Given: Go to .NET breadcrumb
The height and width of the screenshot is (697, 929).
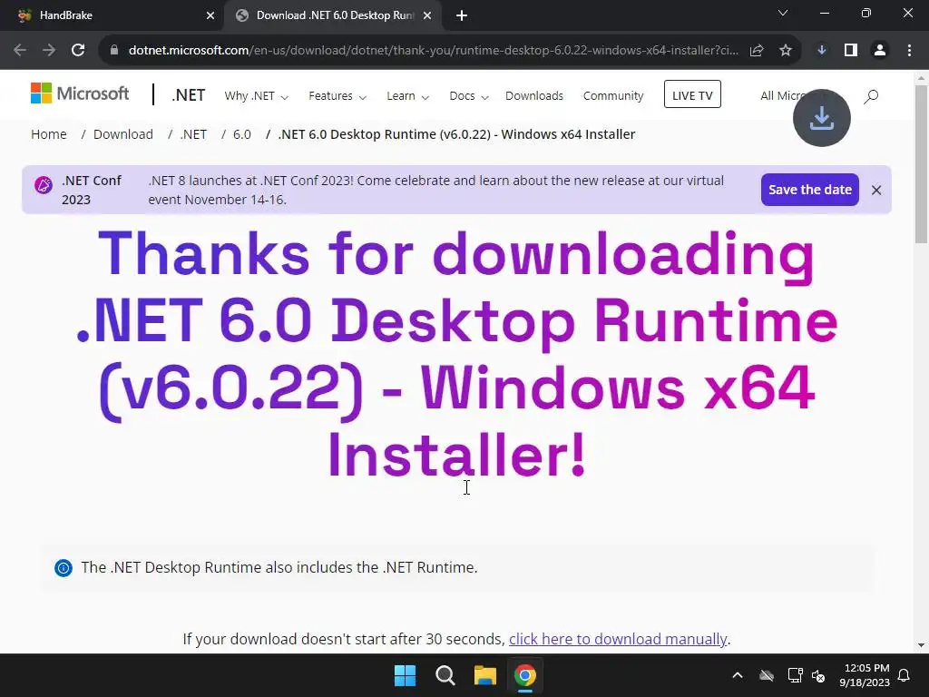Looking at the screenshot, I should [194, 134].
